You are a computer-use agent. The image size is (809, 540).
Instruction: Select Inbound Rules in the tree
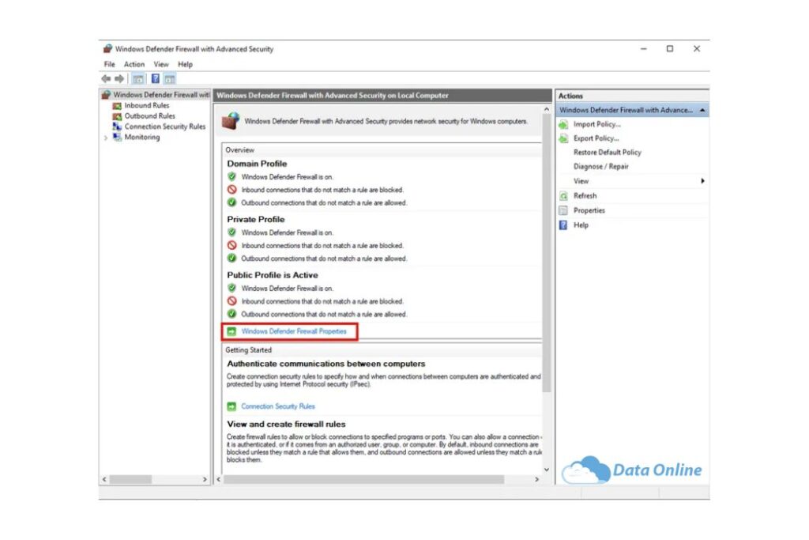click(x=146, y=105)
